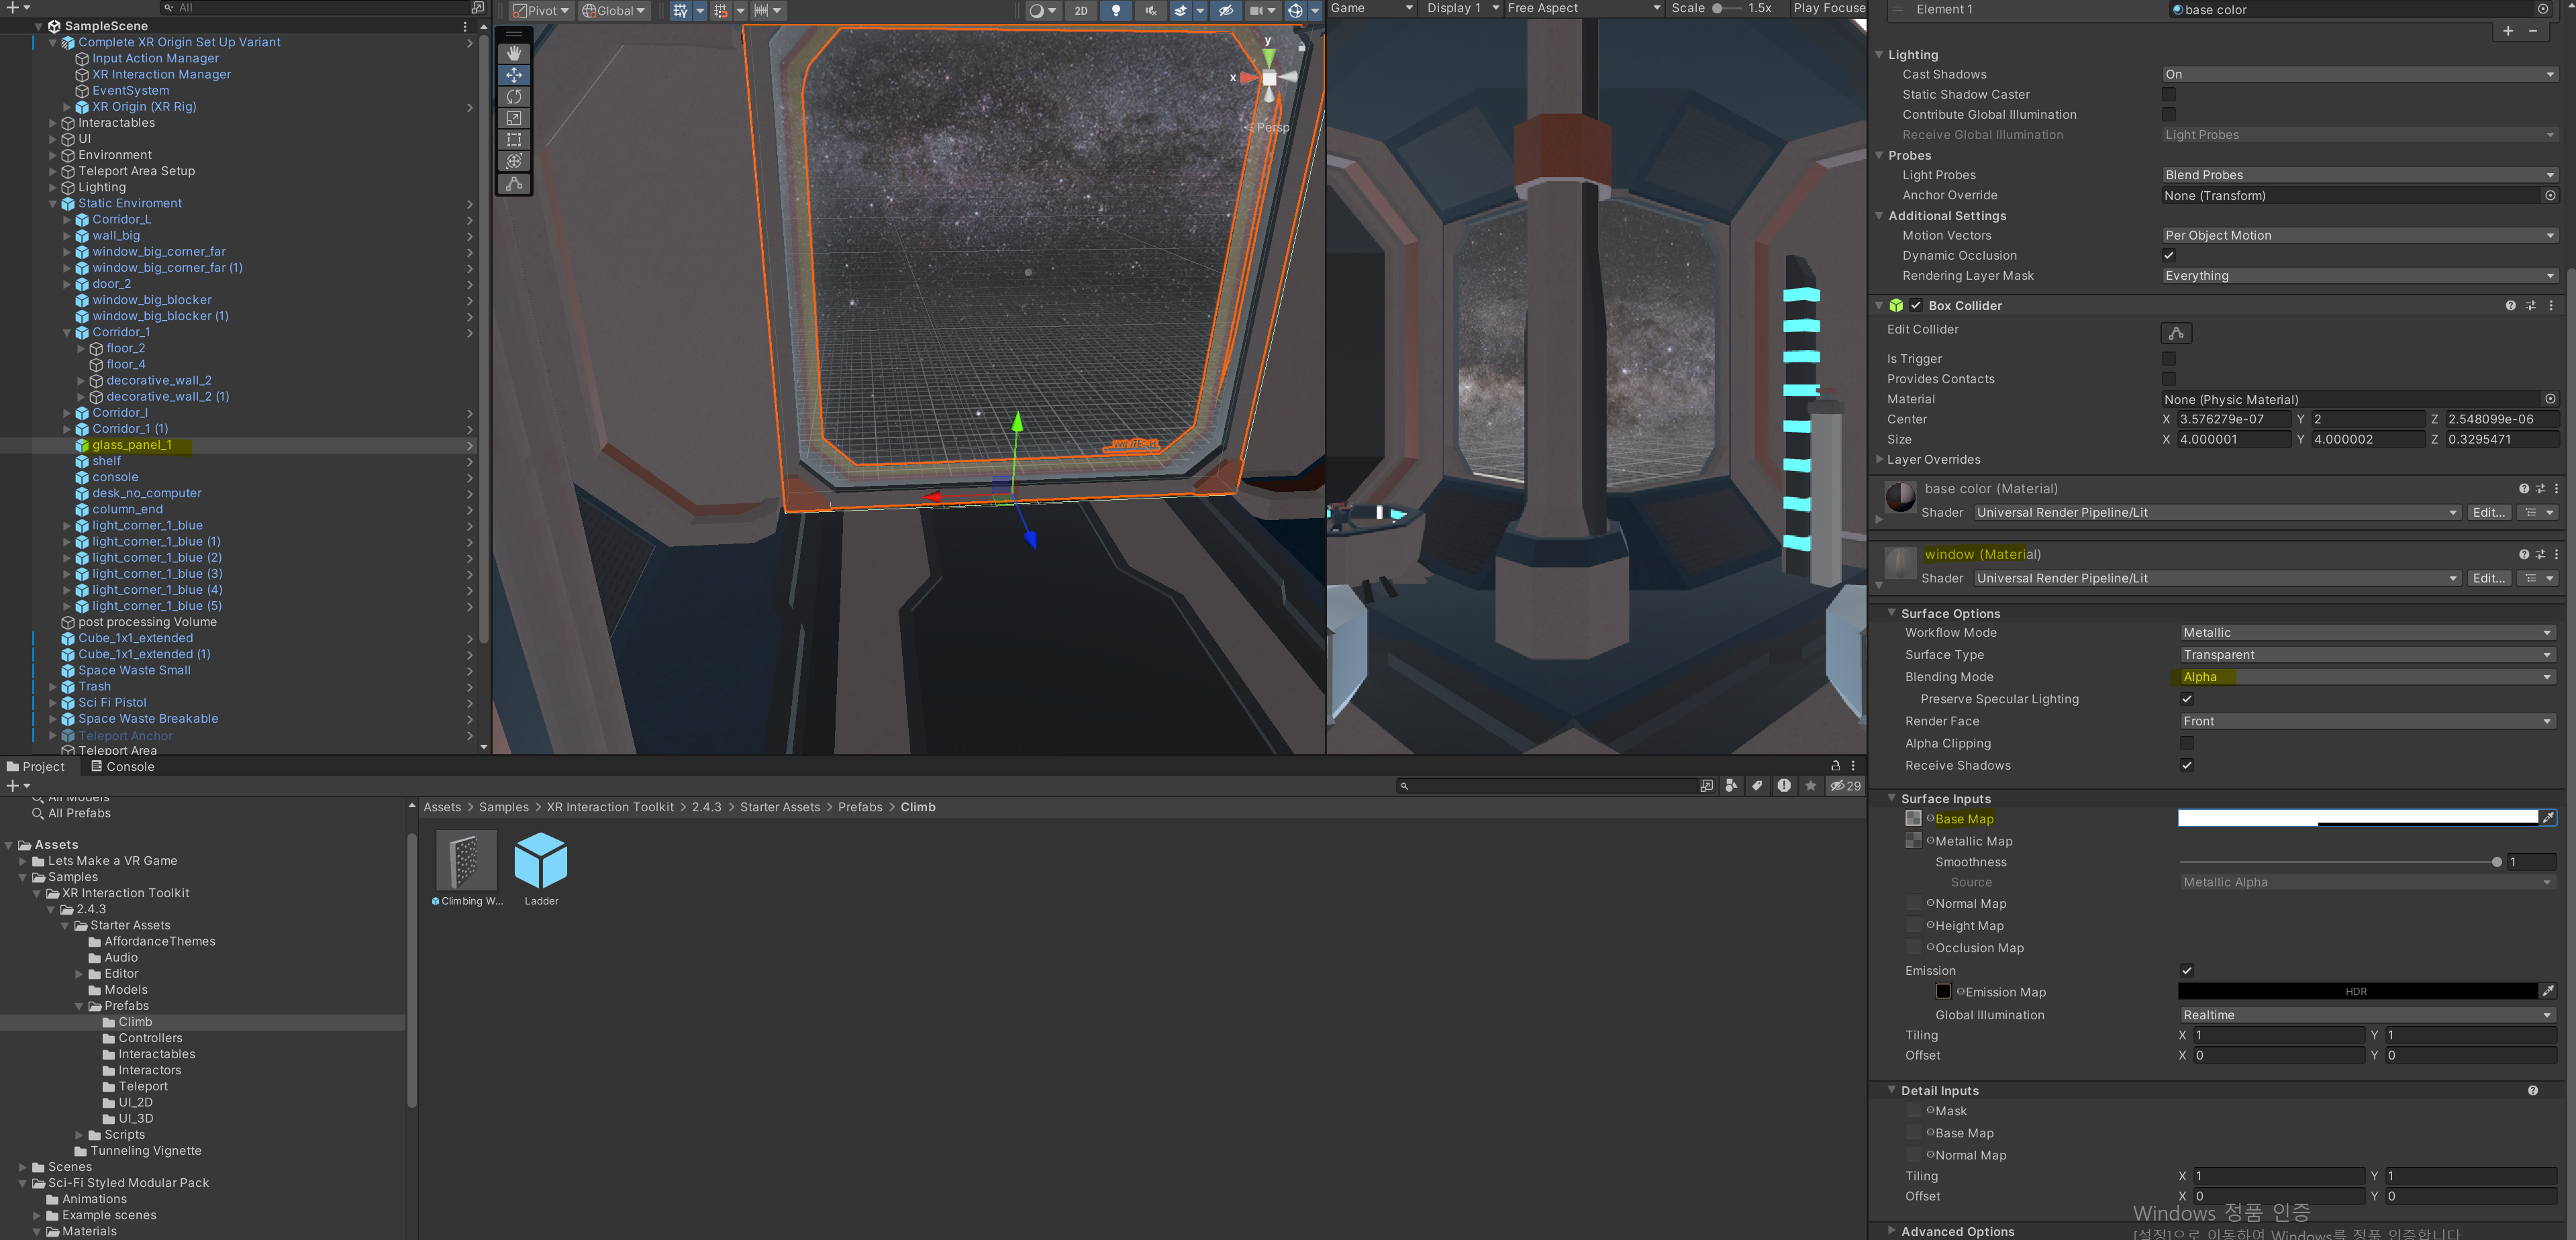Open Climb breadcrumb link in project path

[917, 807]
